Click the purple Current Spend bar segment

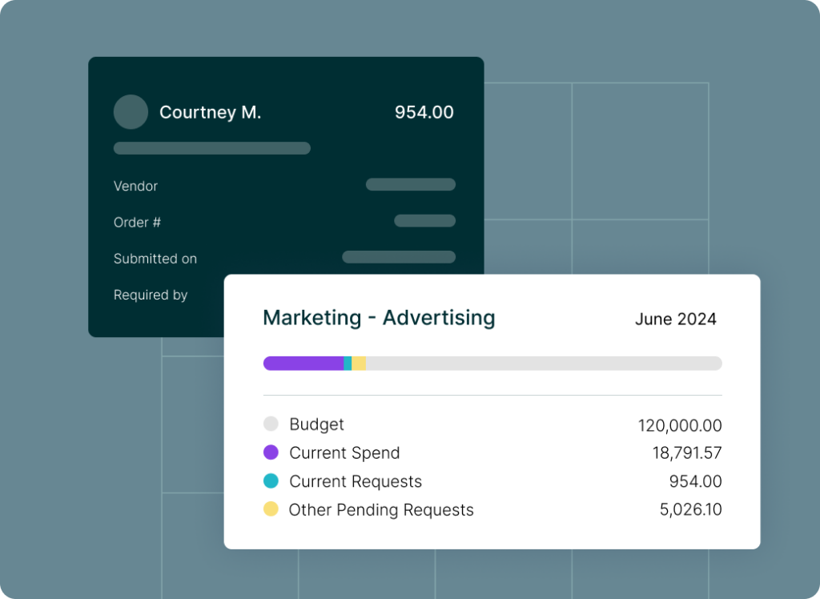[x=303, y=363]
